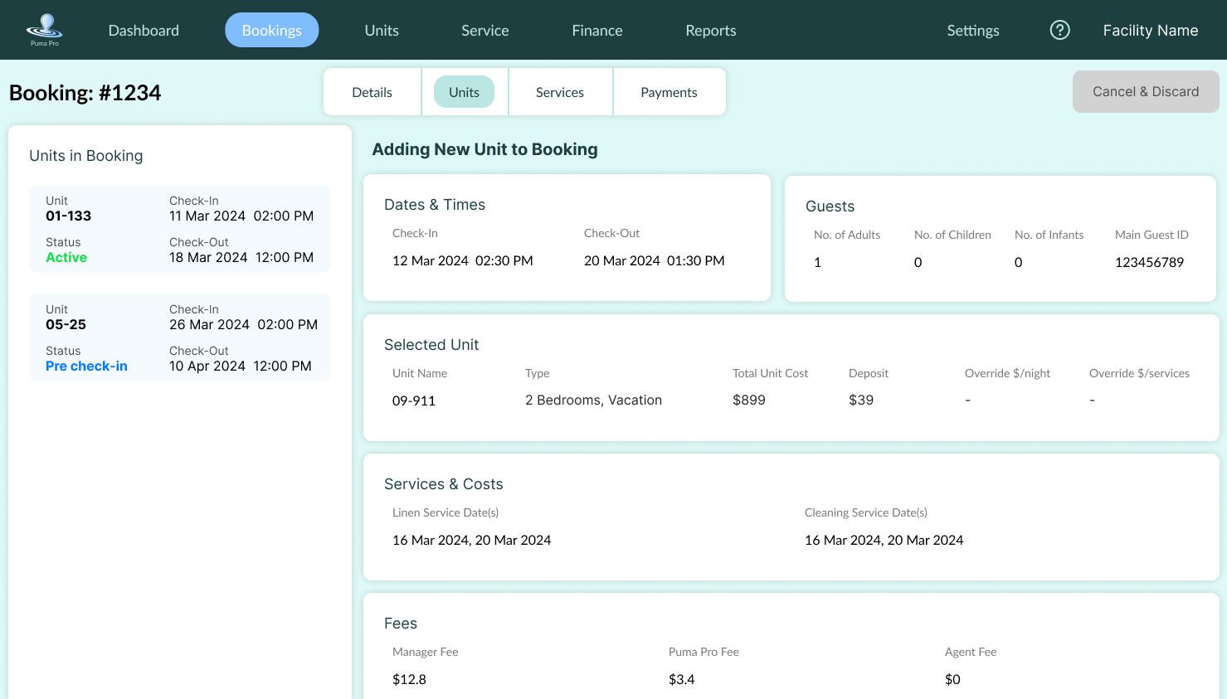Open the help question mark icon
The width and height of the screenshot is (1227, 699).
click(x=1059, y=30)
